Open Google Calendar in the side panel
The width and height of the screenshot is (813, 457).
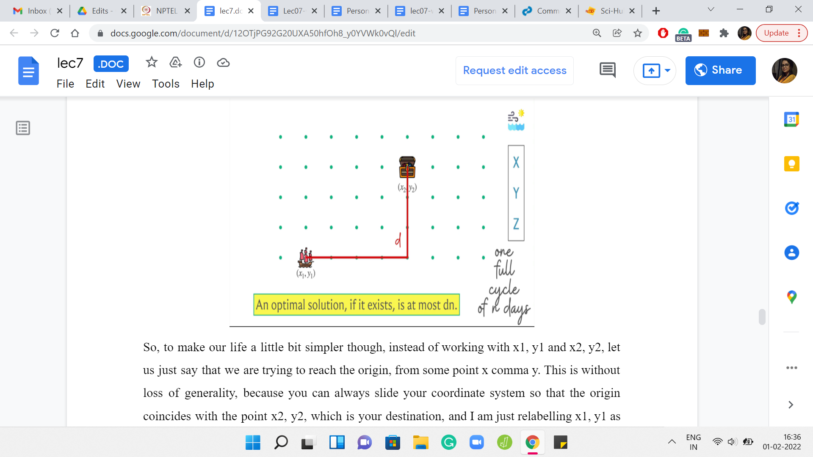coord(791,119)
